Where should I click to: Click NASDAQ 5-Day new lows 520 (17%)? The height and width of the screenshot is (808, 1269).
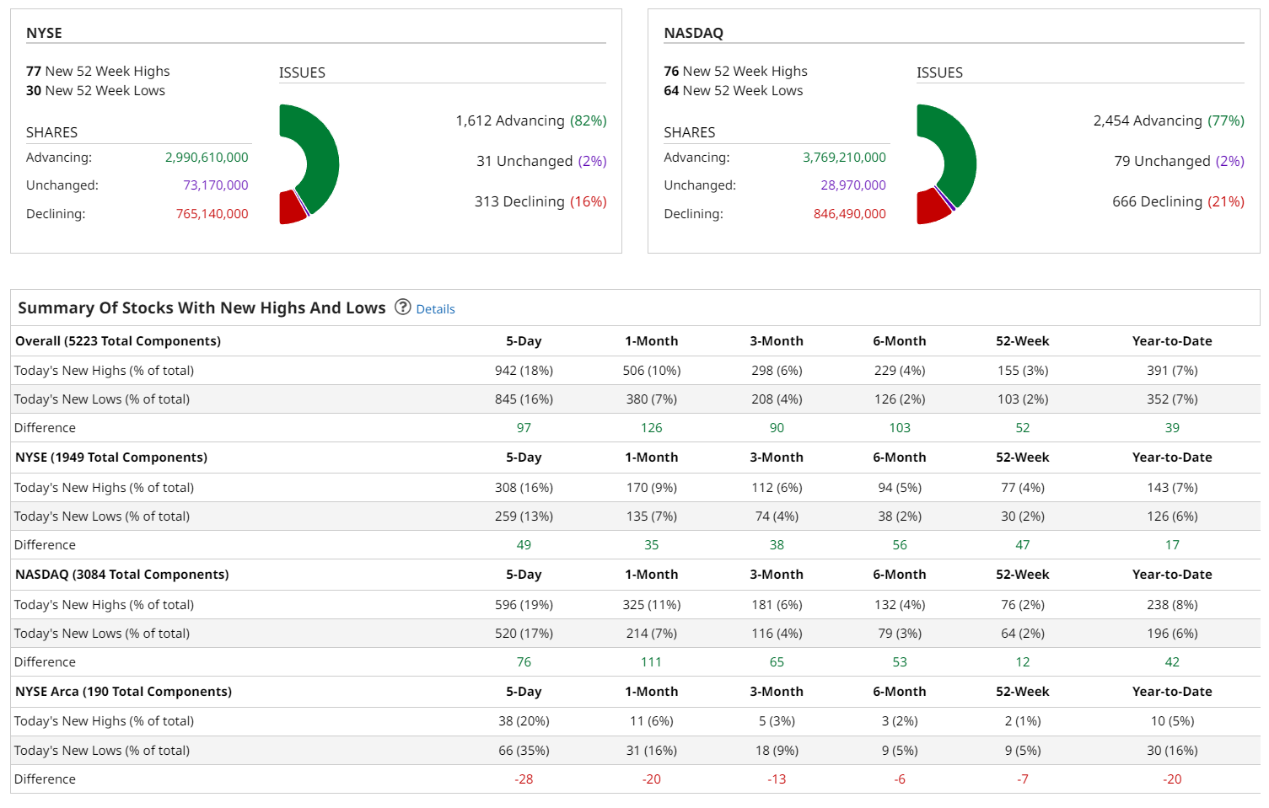pos(524,634)
